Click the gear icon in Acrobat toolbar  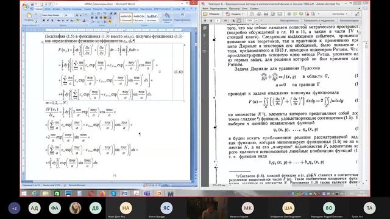tap(289, 14)
